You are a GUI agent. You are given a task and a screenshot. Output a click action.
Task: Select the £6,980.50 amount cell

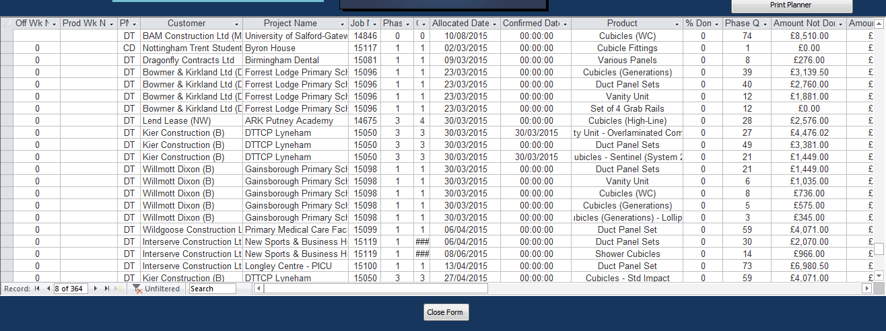coord(809,266)
